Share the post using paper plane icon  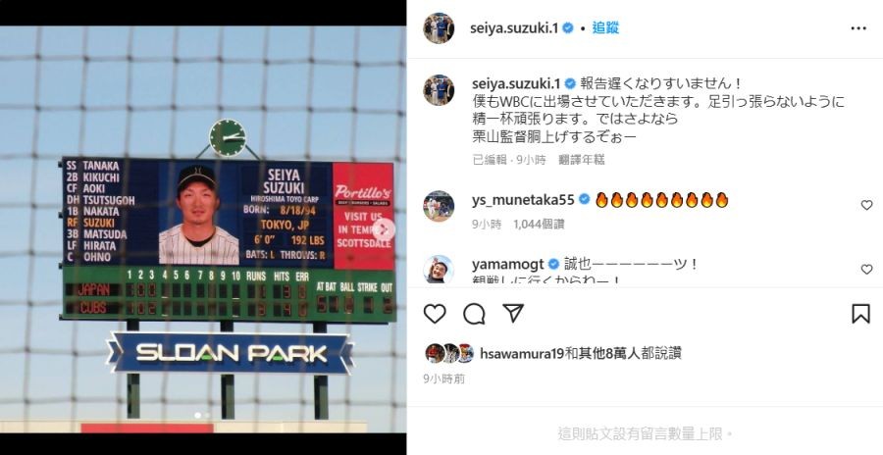click(x=513, y=313)
